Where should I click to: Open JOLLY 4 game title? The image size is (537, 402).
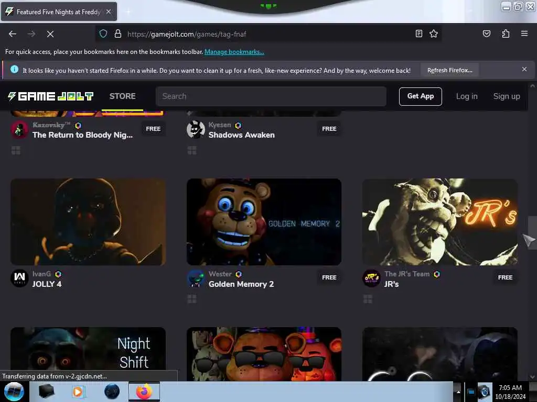(47, 284)
